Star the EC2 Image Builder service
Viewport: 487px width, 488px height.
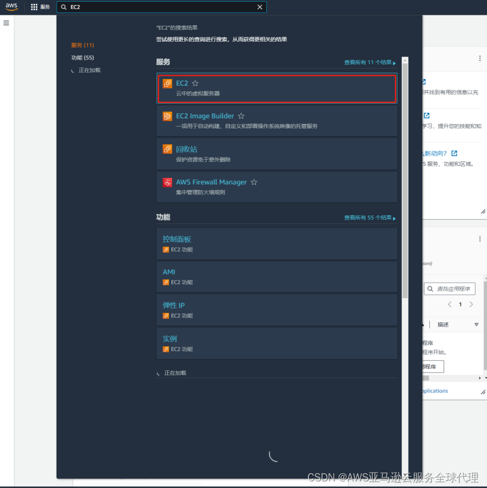[241, 116]
